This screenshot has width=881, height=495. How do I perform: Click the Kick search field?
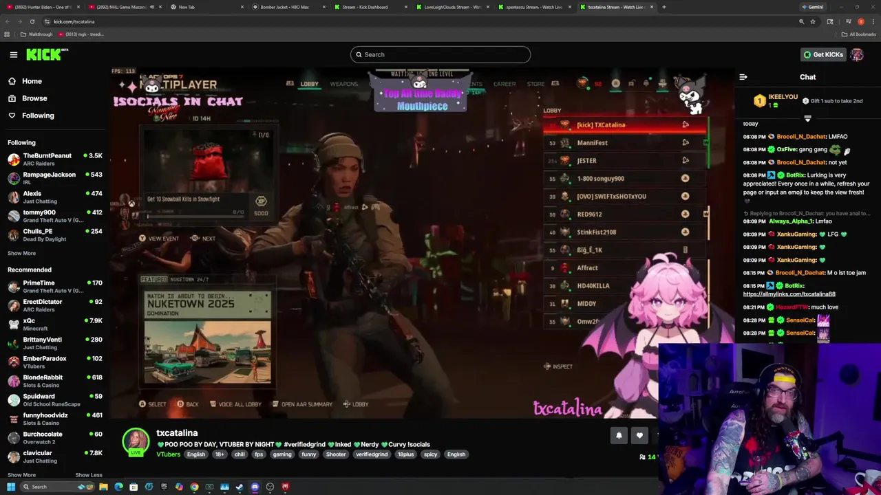click(x=440, y=54)
